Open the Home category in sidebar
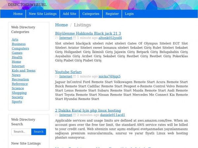 click(16, 62)
